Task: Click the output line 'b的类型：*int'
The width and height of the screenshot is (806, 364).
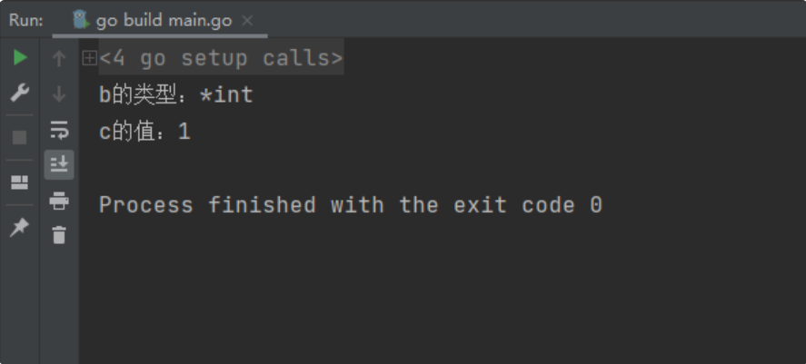Action: coord(176,95)
